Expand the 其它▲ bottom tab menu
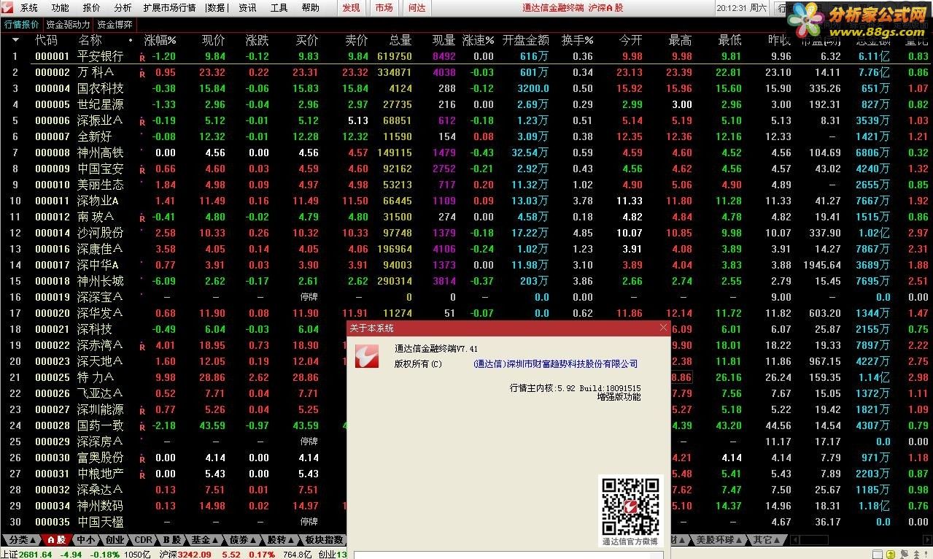The width and height of the screenshot is (933, 559). [x=767, y=540]
